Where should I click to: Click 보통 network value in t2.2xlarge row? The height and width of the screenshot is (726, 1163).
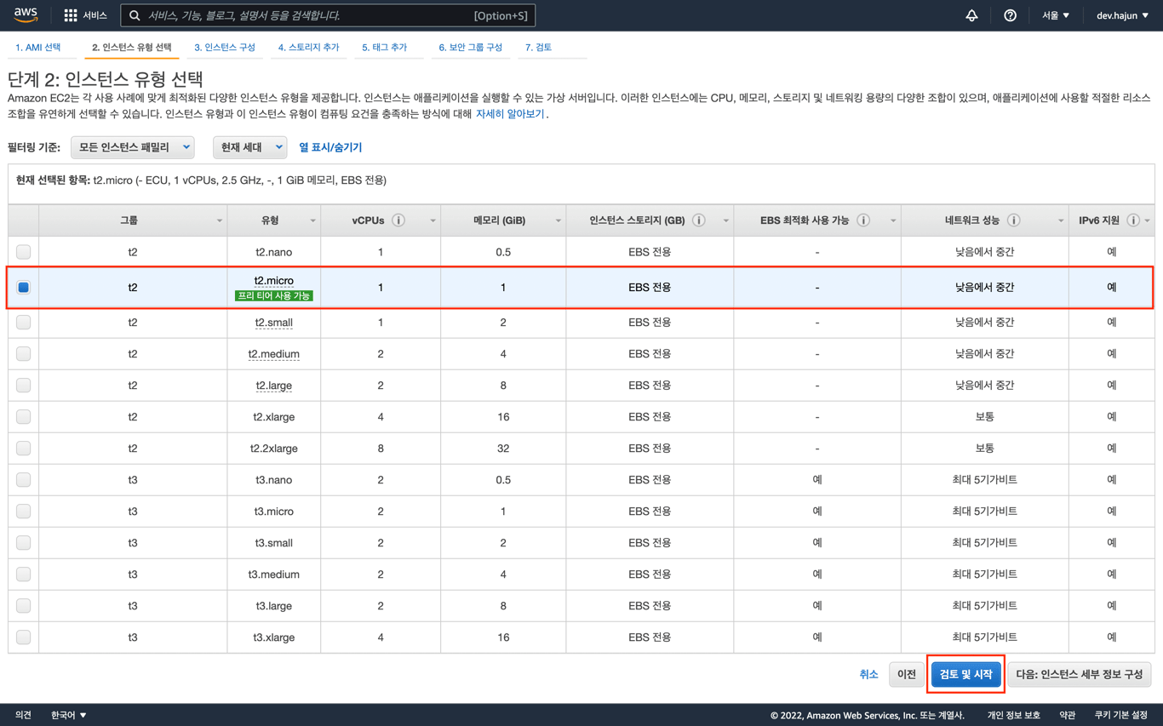coord(984,449)
